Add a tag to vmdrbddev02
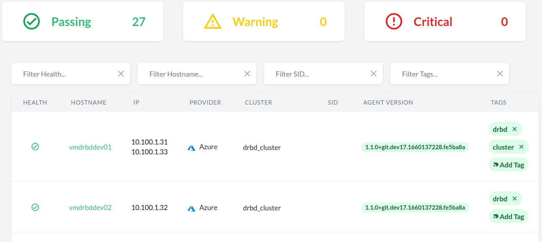This screenshot has height=242, width=542. pos(508,217)
